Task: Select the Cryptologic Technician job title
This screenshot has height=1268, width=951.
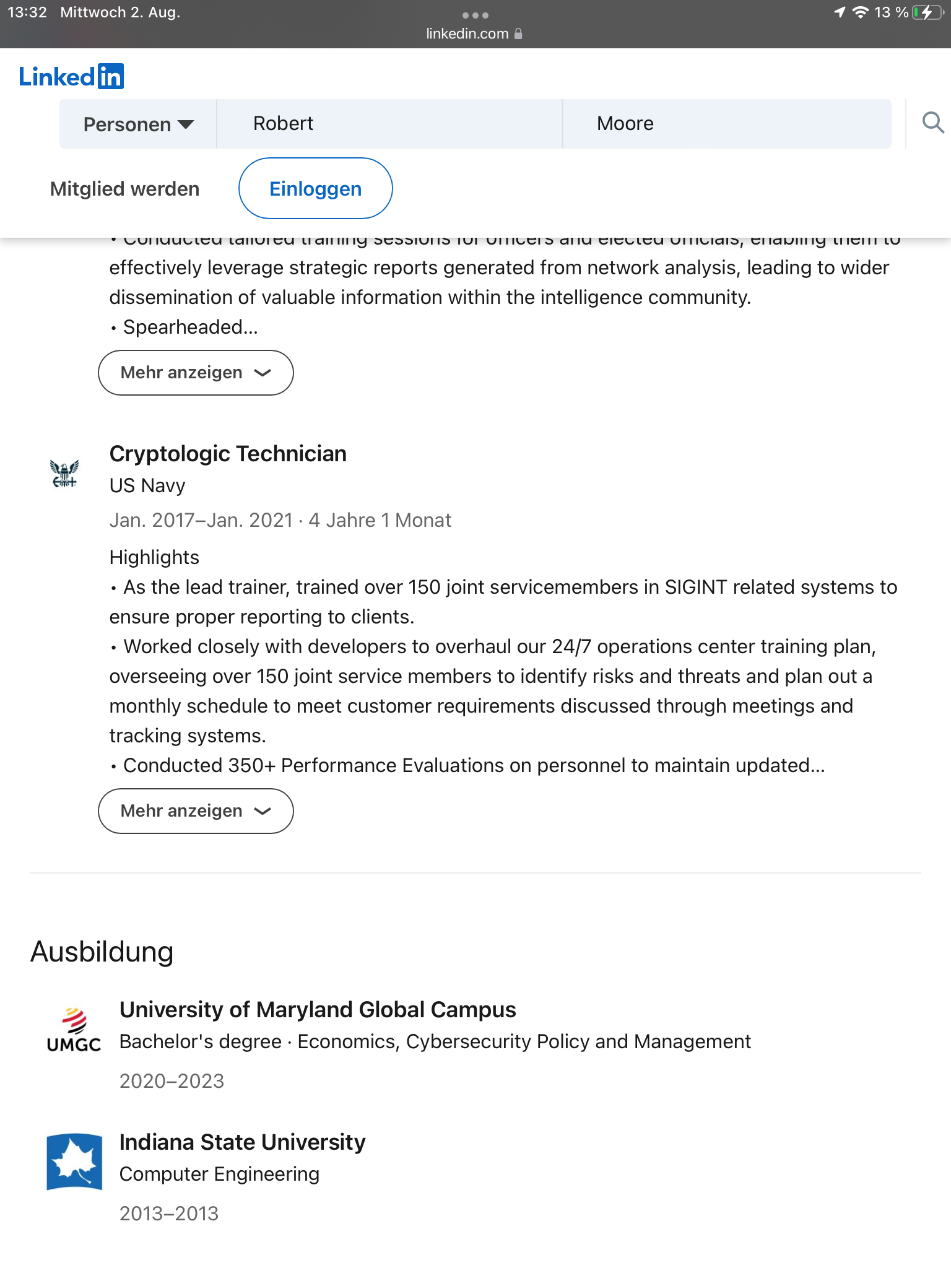Action: pyautogui.click(x=228, y=454)
